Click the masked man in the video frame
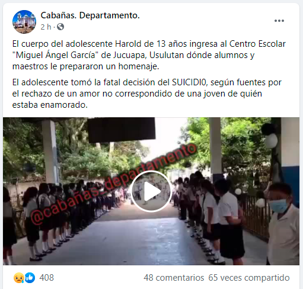Image resolution: width=303 pixels, height=289 pixels. [283, 224]
